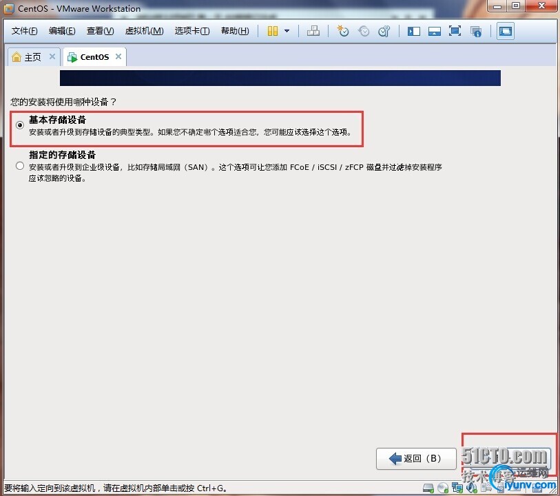Image resolution: width=560 pixels, height=496 pixels.
Task: Send Ctrl+Alt+Del to the virtual machine
Action: coord(313,31)
